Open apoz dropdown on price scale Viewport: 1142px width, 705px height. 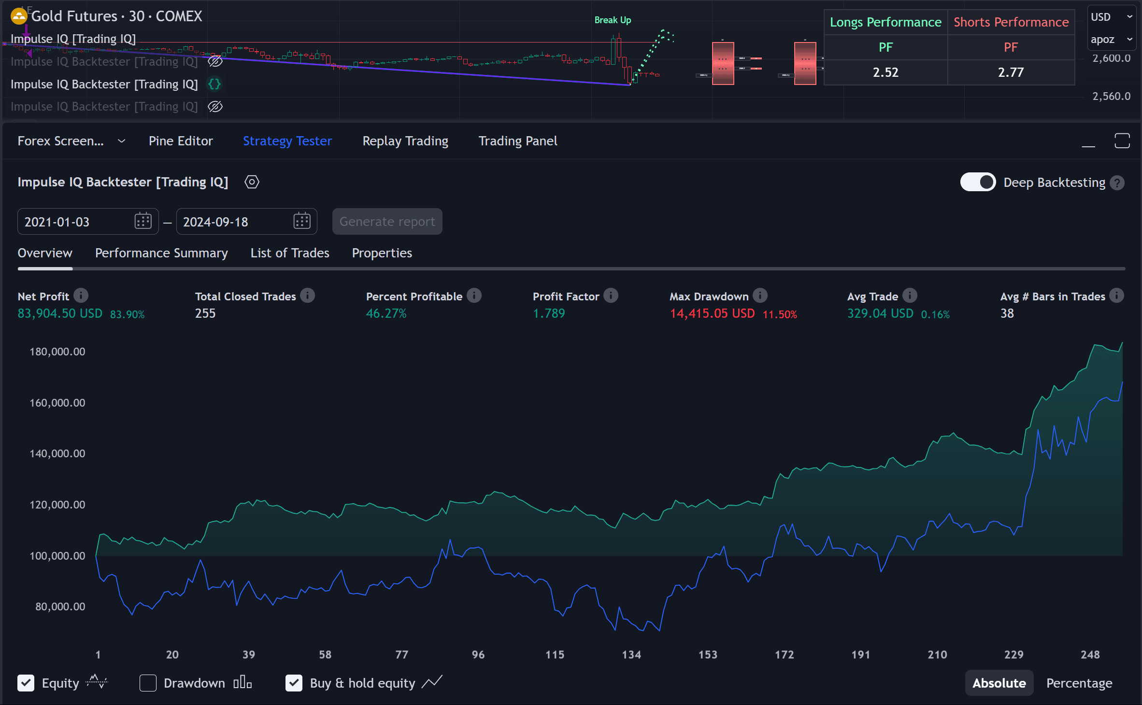[1112, 39]
